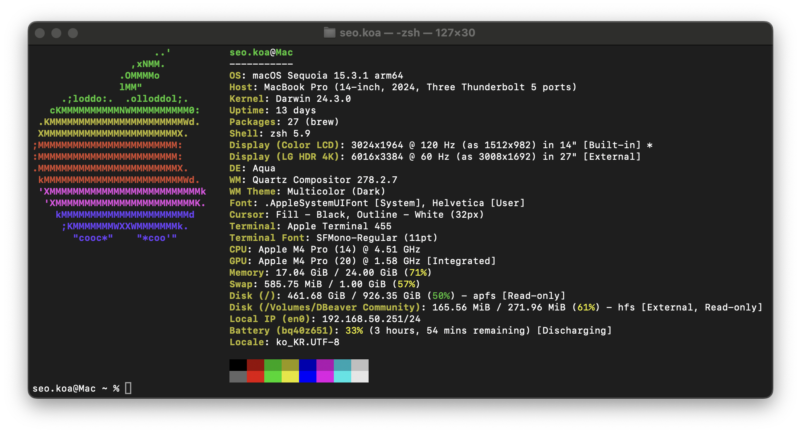Click the ASCII Apple logo art
This screenshot has width=801, height=433.
pyautogui.click(x=119, y=145)
